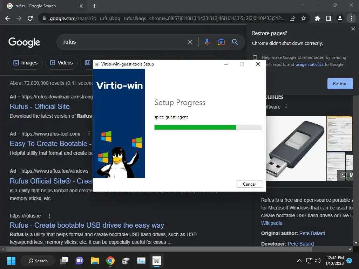The width and height of the screenshot is (359, 269).
Task: Open the taskbar Search box
Action: [38, 261]
